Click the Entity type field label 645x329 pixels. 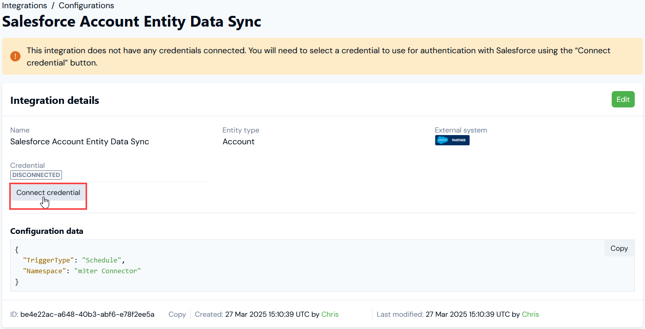pos(241,130)
